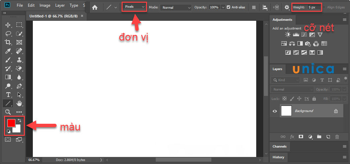Open the File menu
The width and height of the screenshot is (350, 164).
pyautogui.click(x=20, y=5)
